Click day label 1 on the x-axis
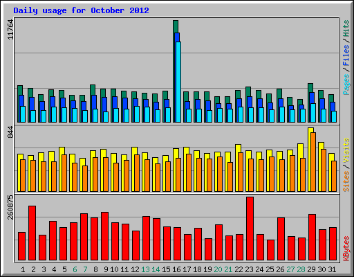The image size is (354, 277). pyautogui.click(x=23, y=269)
